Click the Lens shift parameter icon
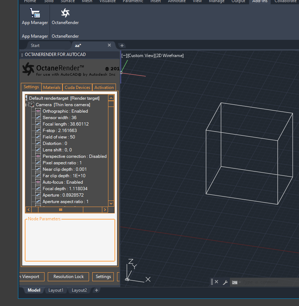The height and width of the screenshot is (306, 299). [38, 150]
